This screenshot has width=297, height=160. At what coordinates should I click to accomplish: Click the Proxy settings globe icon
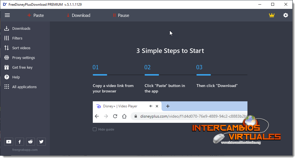[x=7, y=58]
